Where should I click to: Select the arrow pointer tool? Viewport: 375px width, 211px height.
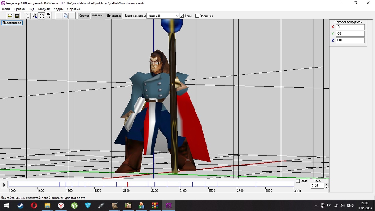pyautogui.click(x=28, y=16)
